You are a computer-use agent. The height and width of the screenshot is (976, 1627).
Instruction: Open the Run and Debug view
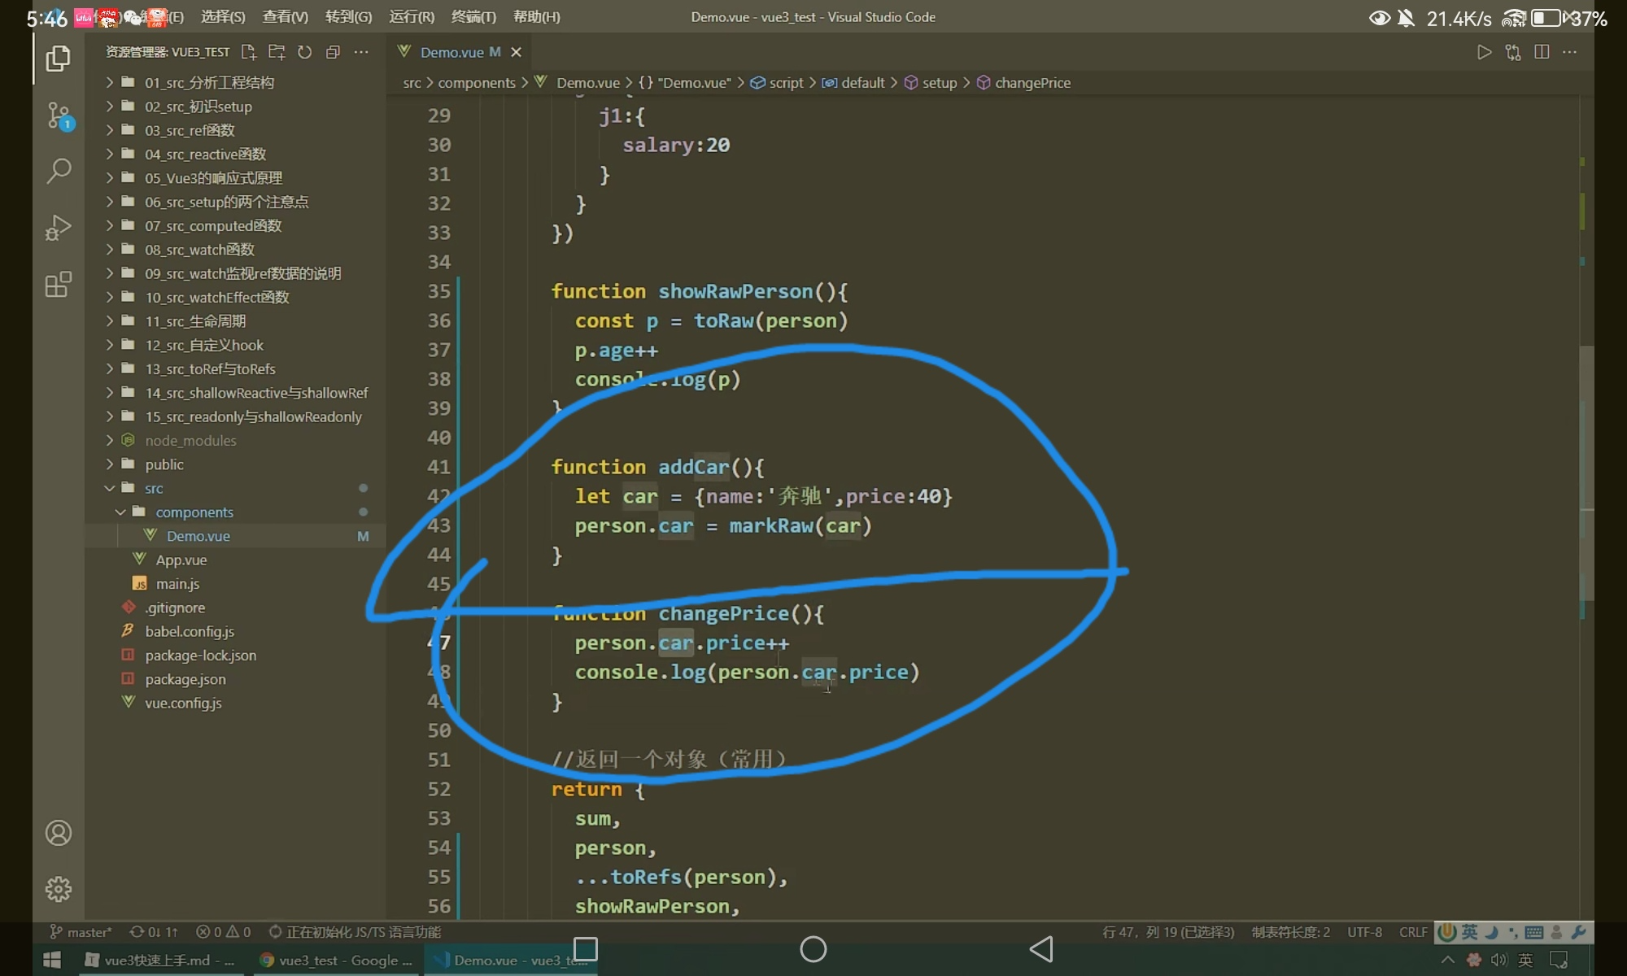pyautogui.click(x=59, y=228)
